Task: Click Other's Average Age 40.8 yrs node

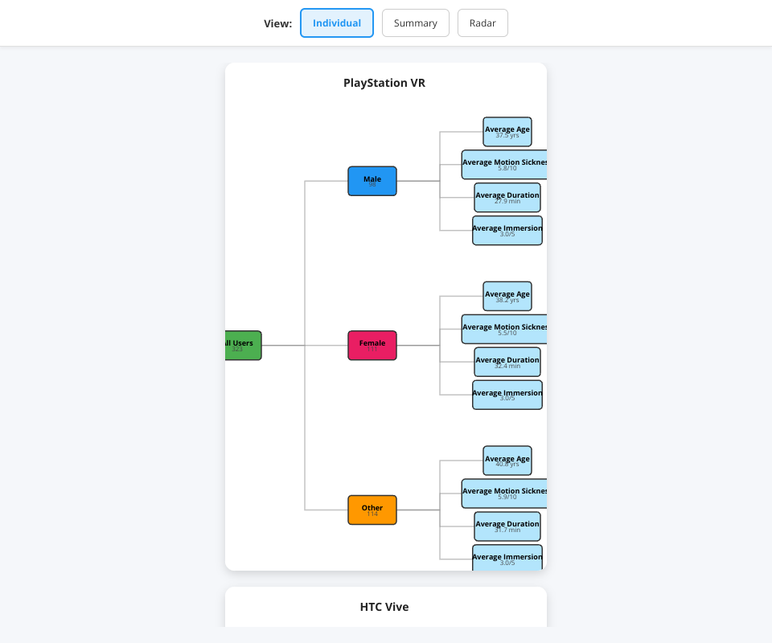Action: pyautogui.click(x=507, y=461)
